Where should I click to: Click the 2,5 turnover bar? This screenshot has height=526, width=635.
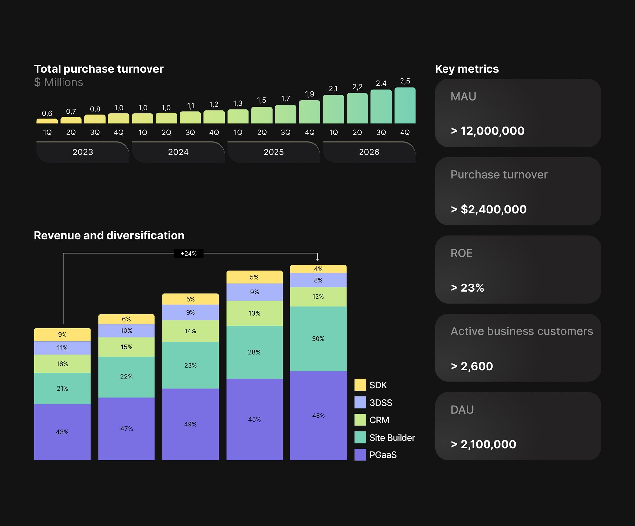[x=405, y=106]
